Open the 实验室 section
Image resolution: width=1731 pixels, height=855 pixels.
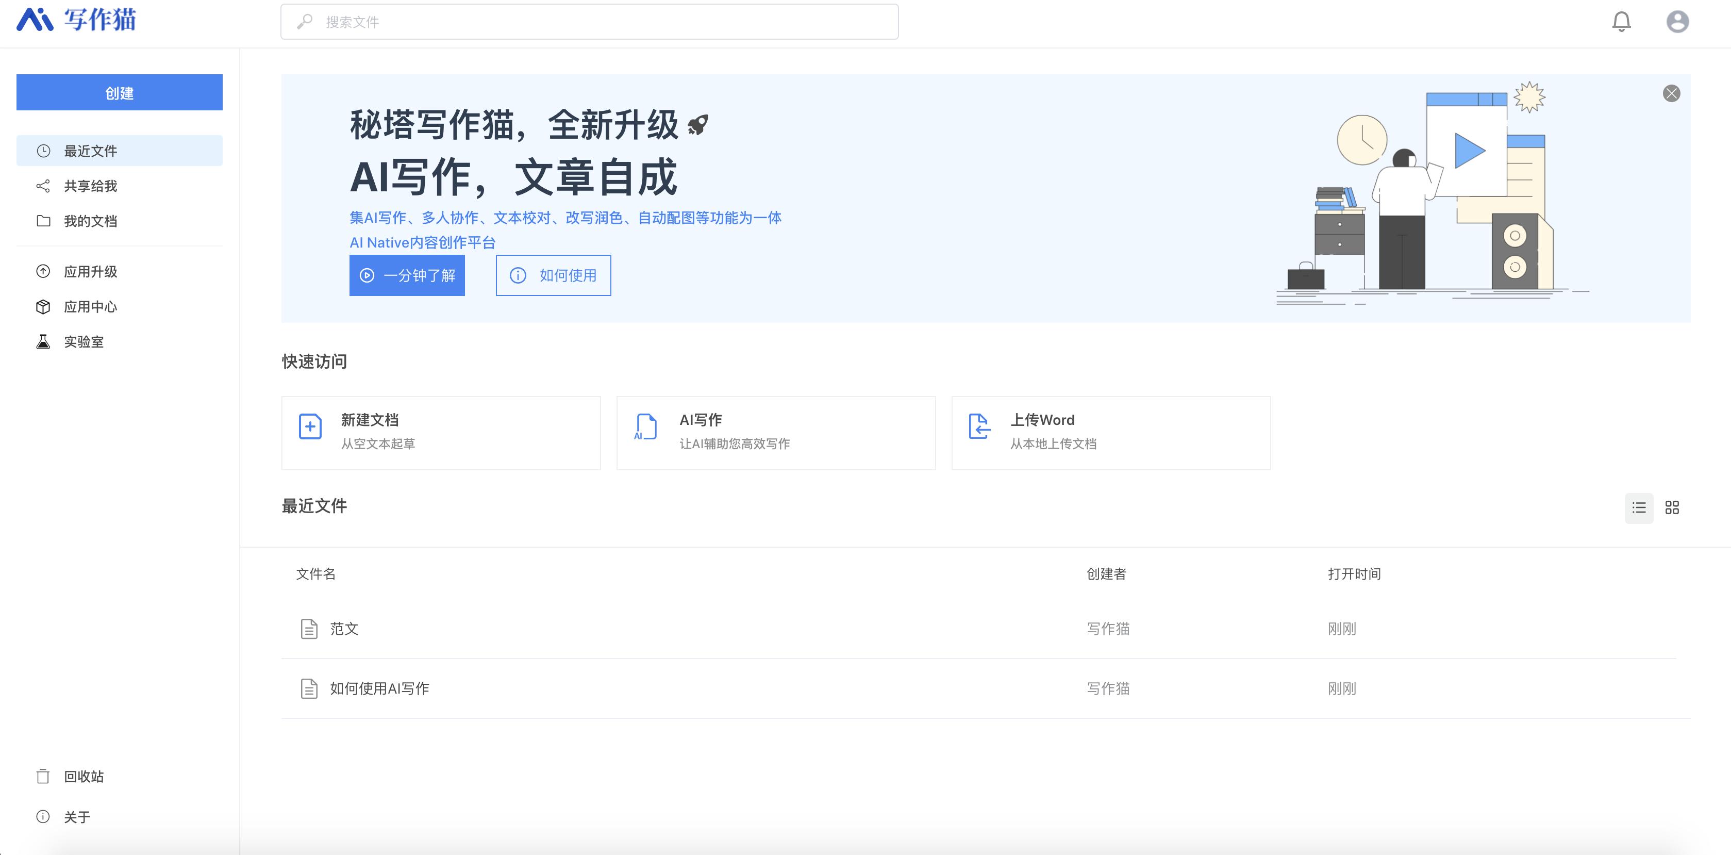point(84,342)
